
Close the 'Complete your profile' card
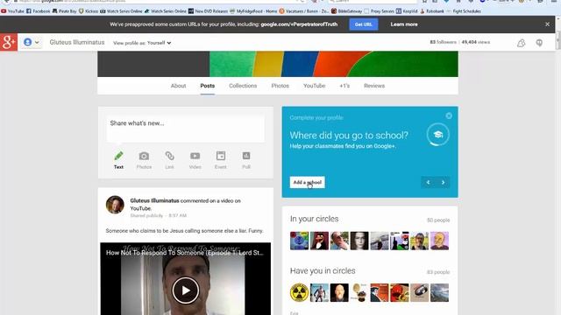point(449,115)
